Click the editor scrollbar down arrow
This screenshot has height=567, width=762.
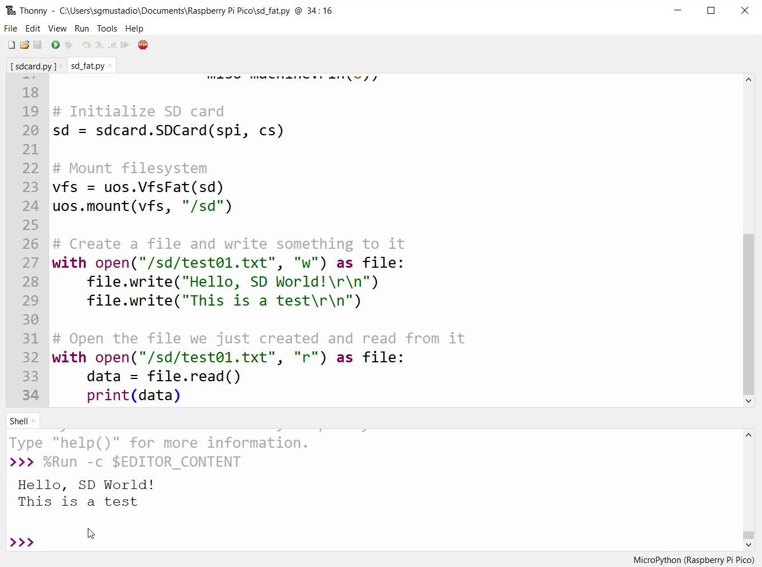pyautogui.click(x=748, y=401)
